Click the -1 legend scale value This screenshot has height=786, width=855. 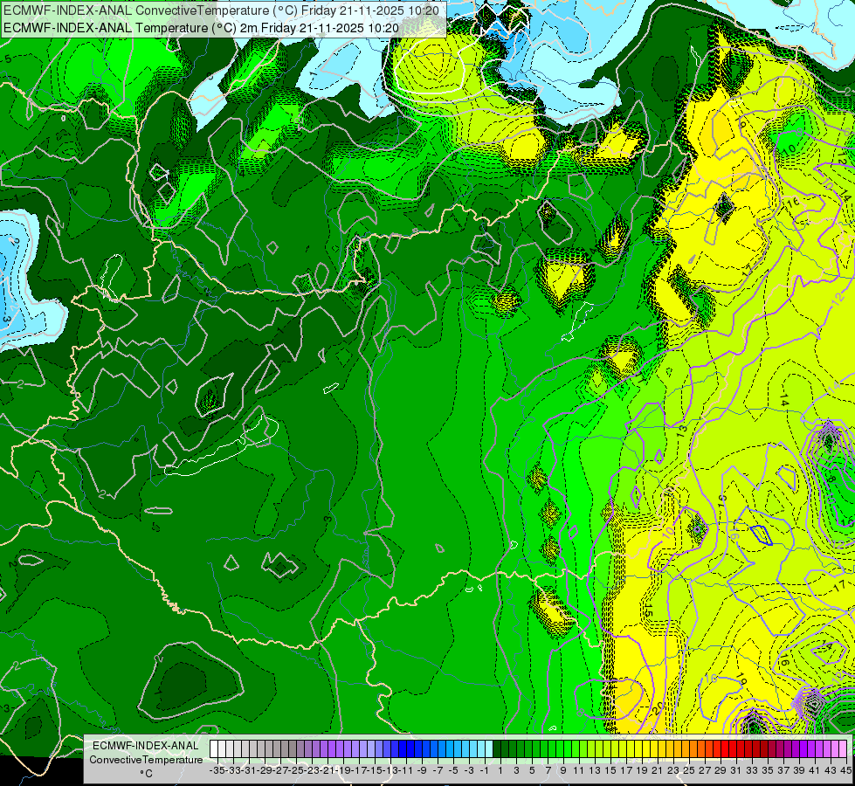pyautogui.click(x=484, y=771)
